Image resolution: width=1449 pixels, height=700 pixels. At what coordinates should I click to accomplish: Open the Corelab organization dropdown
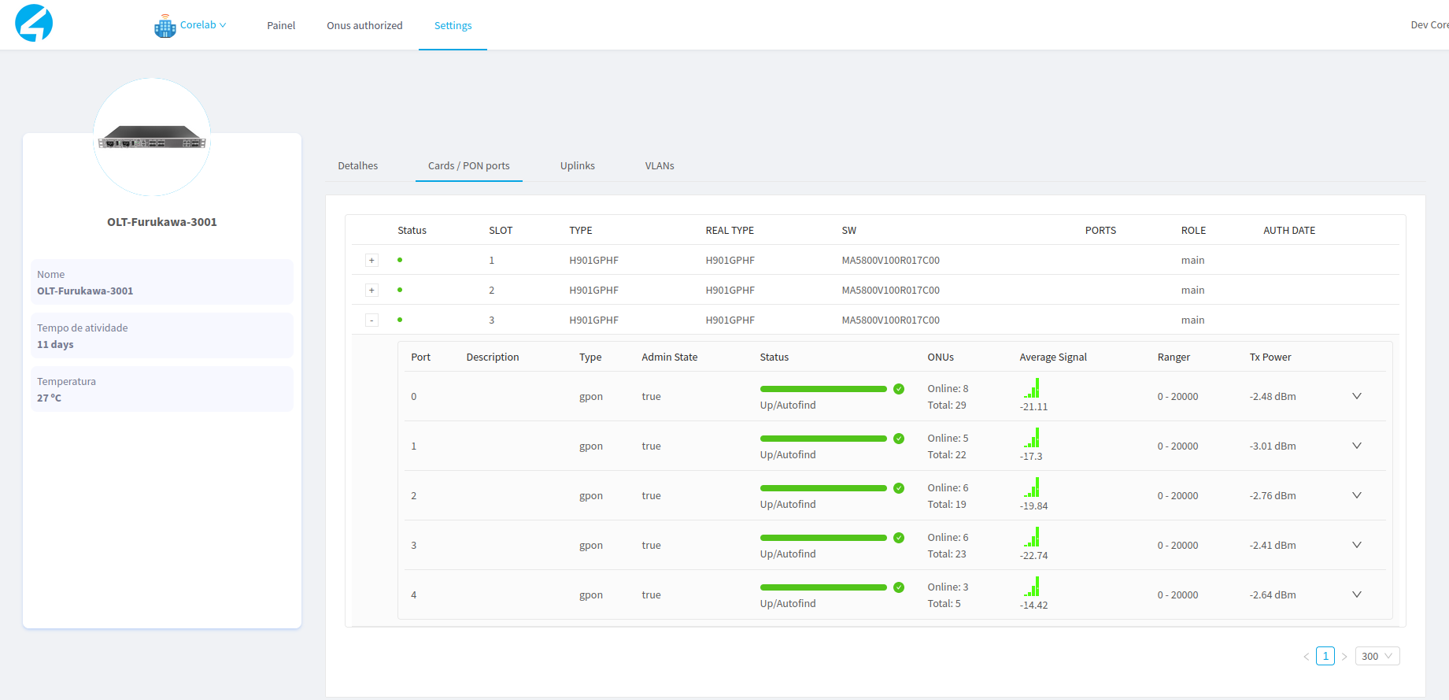[x=202, y=25]
